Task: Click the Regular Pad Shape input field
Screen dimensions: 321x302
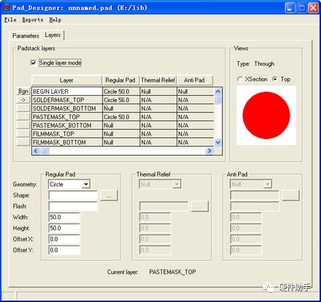Action: tap(73, 196)
